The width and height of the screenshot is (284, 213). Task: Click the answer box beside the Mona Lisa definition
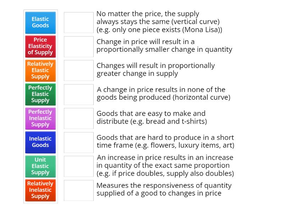click(78, 22)
